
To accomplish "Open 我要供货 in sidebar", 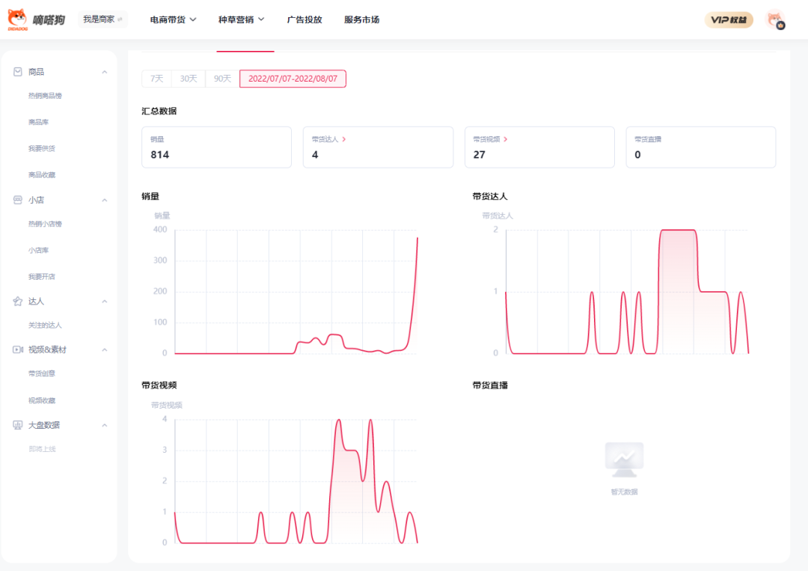I will 42,148.
